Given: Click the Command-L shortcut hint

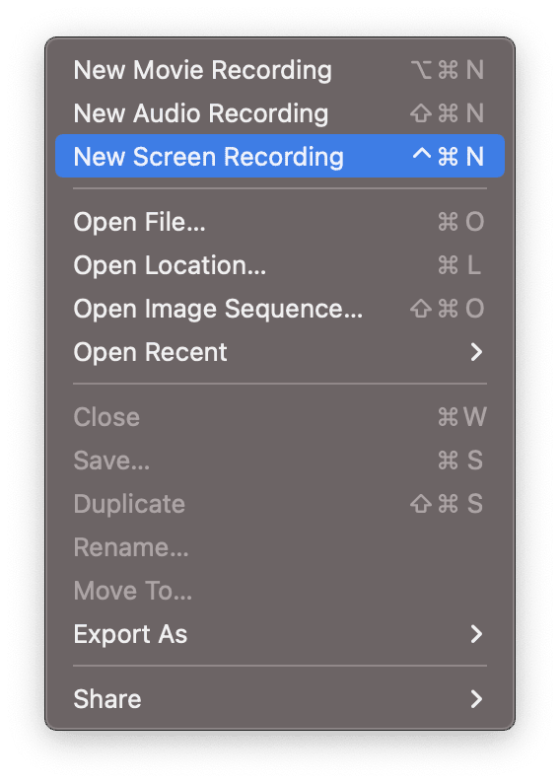Looking at the screenshot, I should point(459,265).
